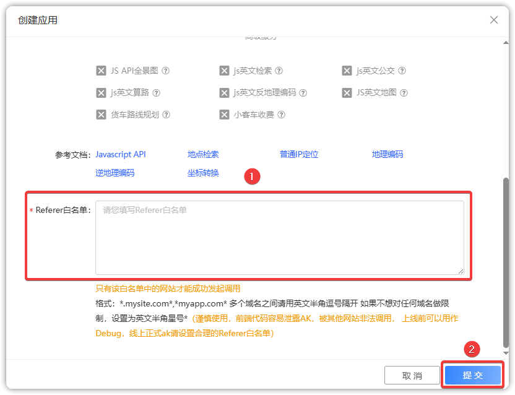The height and width of the screenshot is (395, 515).
Task: Toggle the JS英文地图 checkbox
Action: pyautogui.click(x=347, y=93)
